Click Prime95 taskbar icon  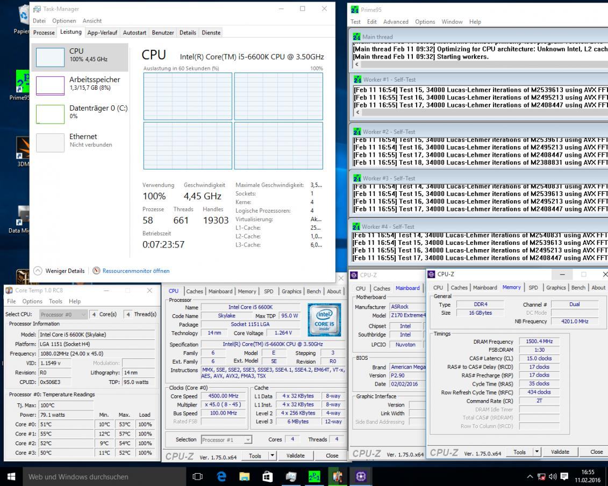(x=314, y=477)
